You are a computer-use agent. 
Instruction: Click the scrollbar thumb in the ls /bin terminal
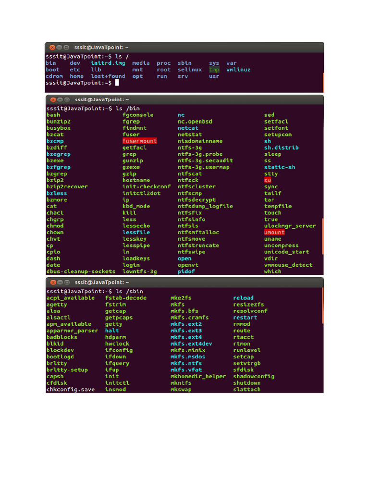(322, 236)
